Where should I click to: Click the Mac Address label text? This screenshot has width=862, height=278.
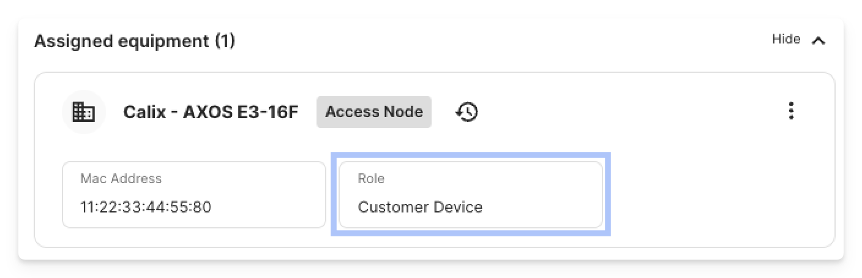(121, 179)
